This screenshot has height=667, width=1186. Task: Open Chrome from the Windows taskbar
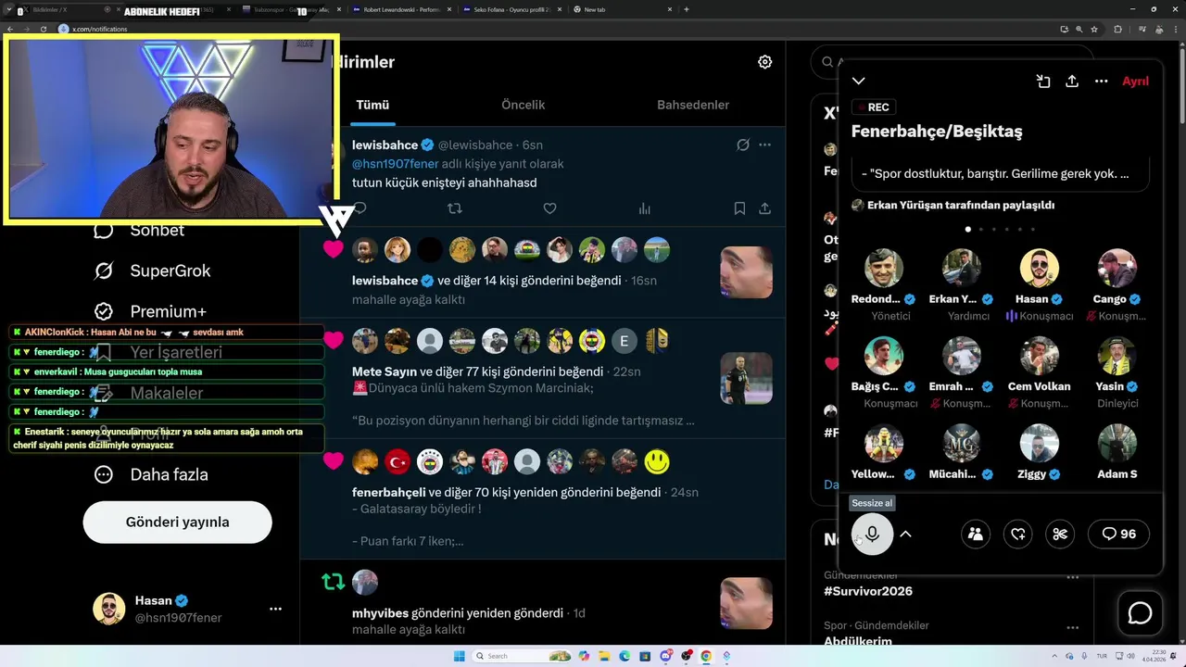point(706,656)
